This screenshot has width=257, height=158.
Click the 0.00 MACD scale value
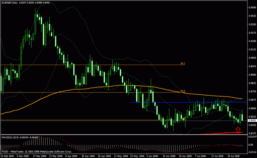251,145
